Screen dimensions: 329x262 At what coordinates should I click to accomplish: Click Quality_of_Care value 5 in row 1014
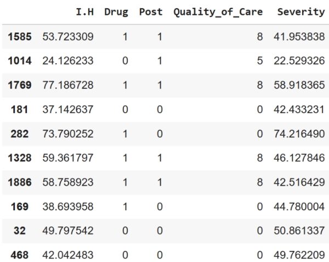coord(259,61)
